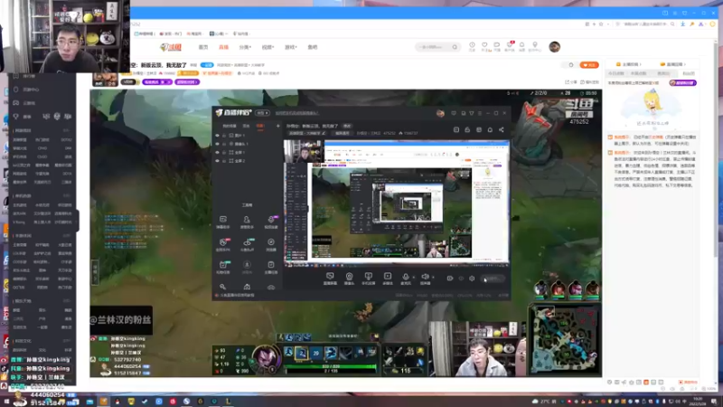Add a 摄像头 camera source in companion app
Viewport: 723px width, 407px height.
pyautogui.click(x=349, y=279)
